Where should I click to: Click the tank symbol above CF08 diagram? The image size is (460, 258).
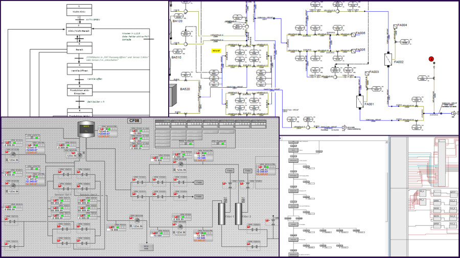(84, 130)
